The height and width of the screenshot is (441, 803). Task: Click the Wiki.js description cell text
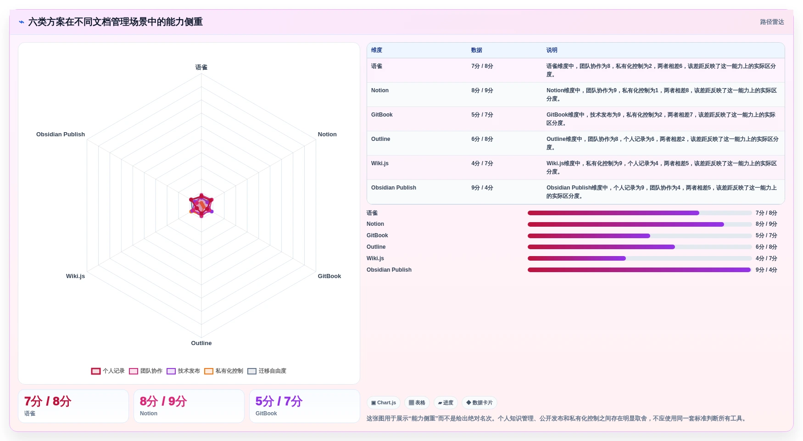click(662, 167)
